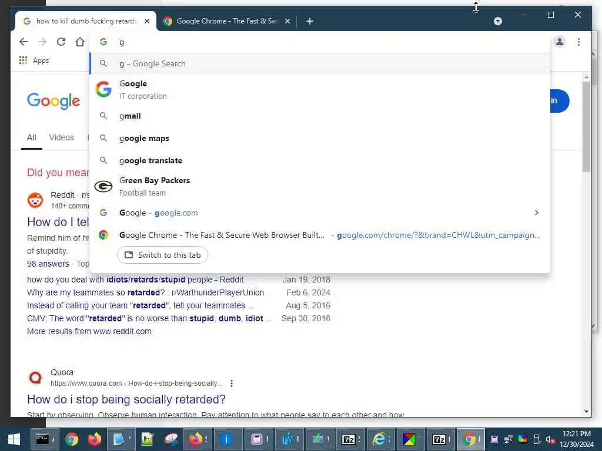Image resolution: width=602 pixels, height=451 pixels.
Task: Expand the chevron on the google.com suggestion row
Action: [536, 213]
